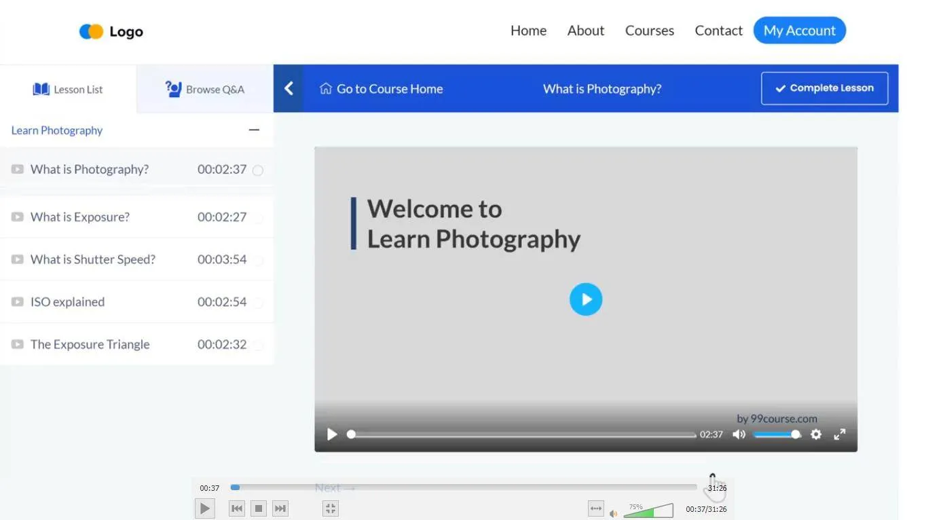Skip to previous track in bottom player
The height and width of the screenshot is (520, 926).
coord(236,508)
